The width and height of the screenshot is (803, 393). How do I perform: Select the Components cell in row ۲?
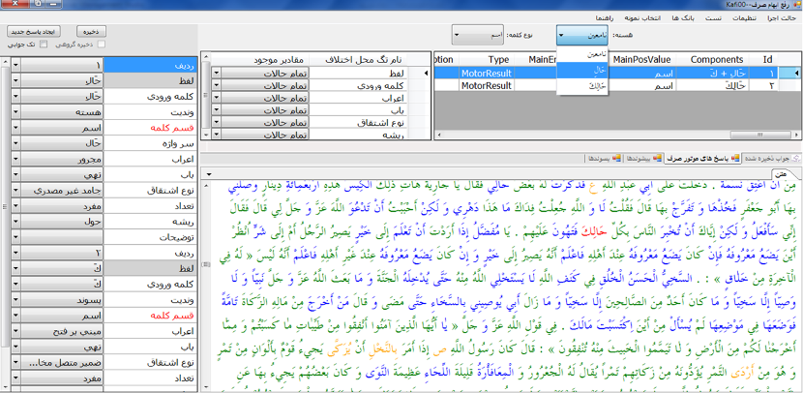(x=702, y=85)
